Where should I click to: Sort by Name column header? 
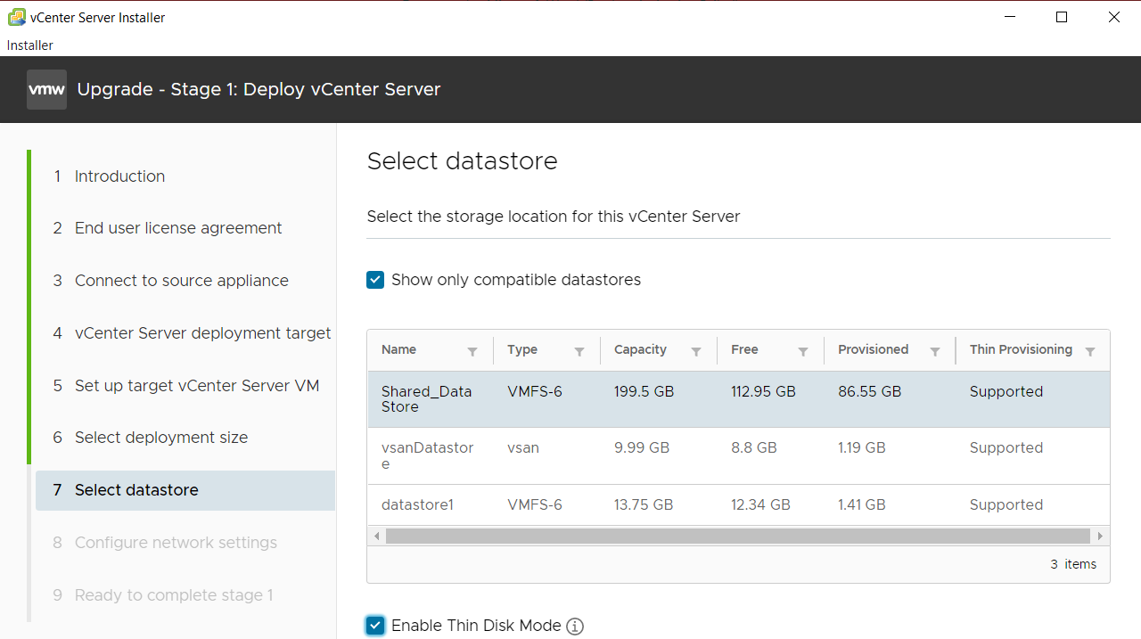tap(398, 349)
